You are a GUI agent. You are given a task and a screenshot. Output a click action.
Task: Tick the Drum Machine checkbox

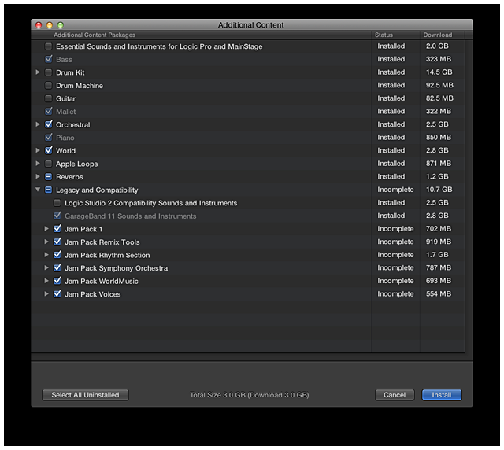click(48, 85)
